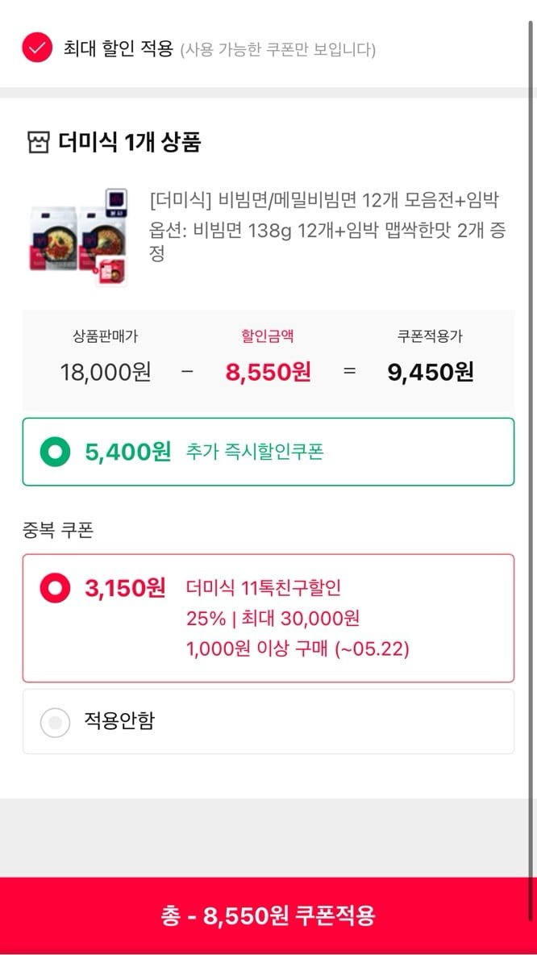The image size is (537, 955).
Task: Select the red 3,150원 coupon radio button
Action: tap(56, 588)
